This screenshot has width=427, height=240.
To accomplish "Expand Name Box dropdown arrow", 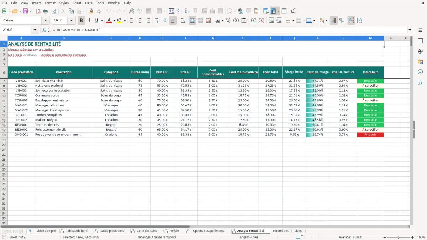I will tap(36, 30).
